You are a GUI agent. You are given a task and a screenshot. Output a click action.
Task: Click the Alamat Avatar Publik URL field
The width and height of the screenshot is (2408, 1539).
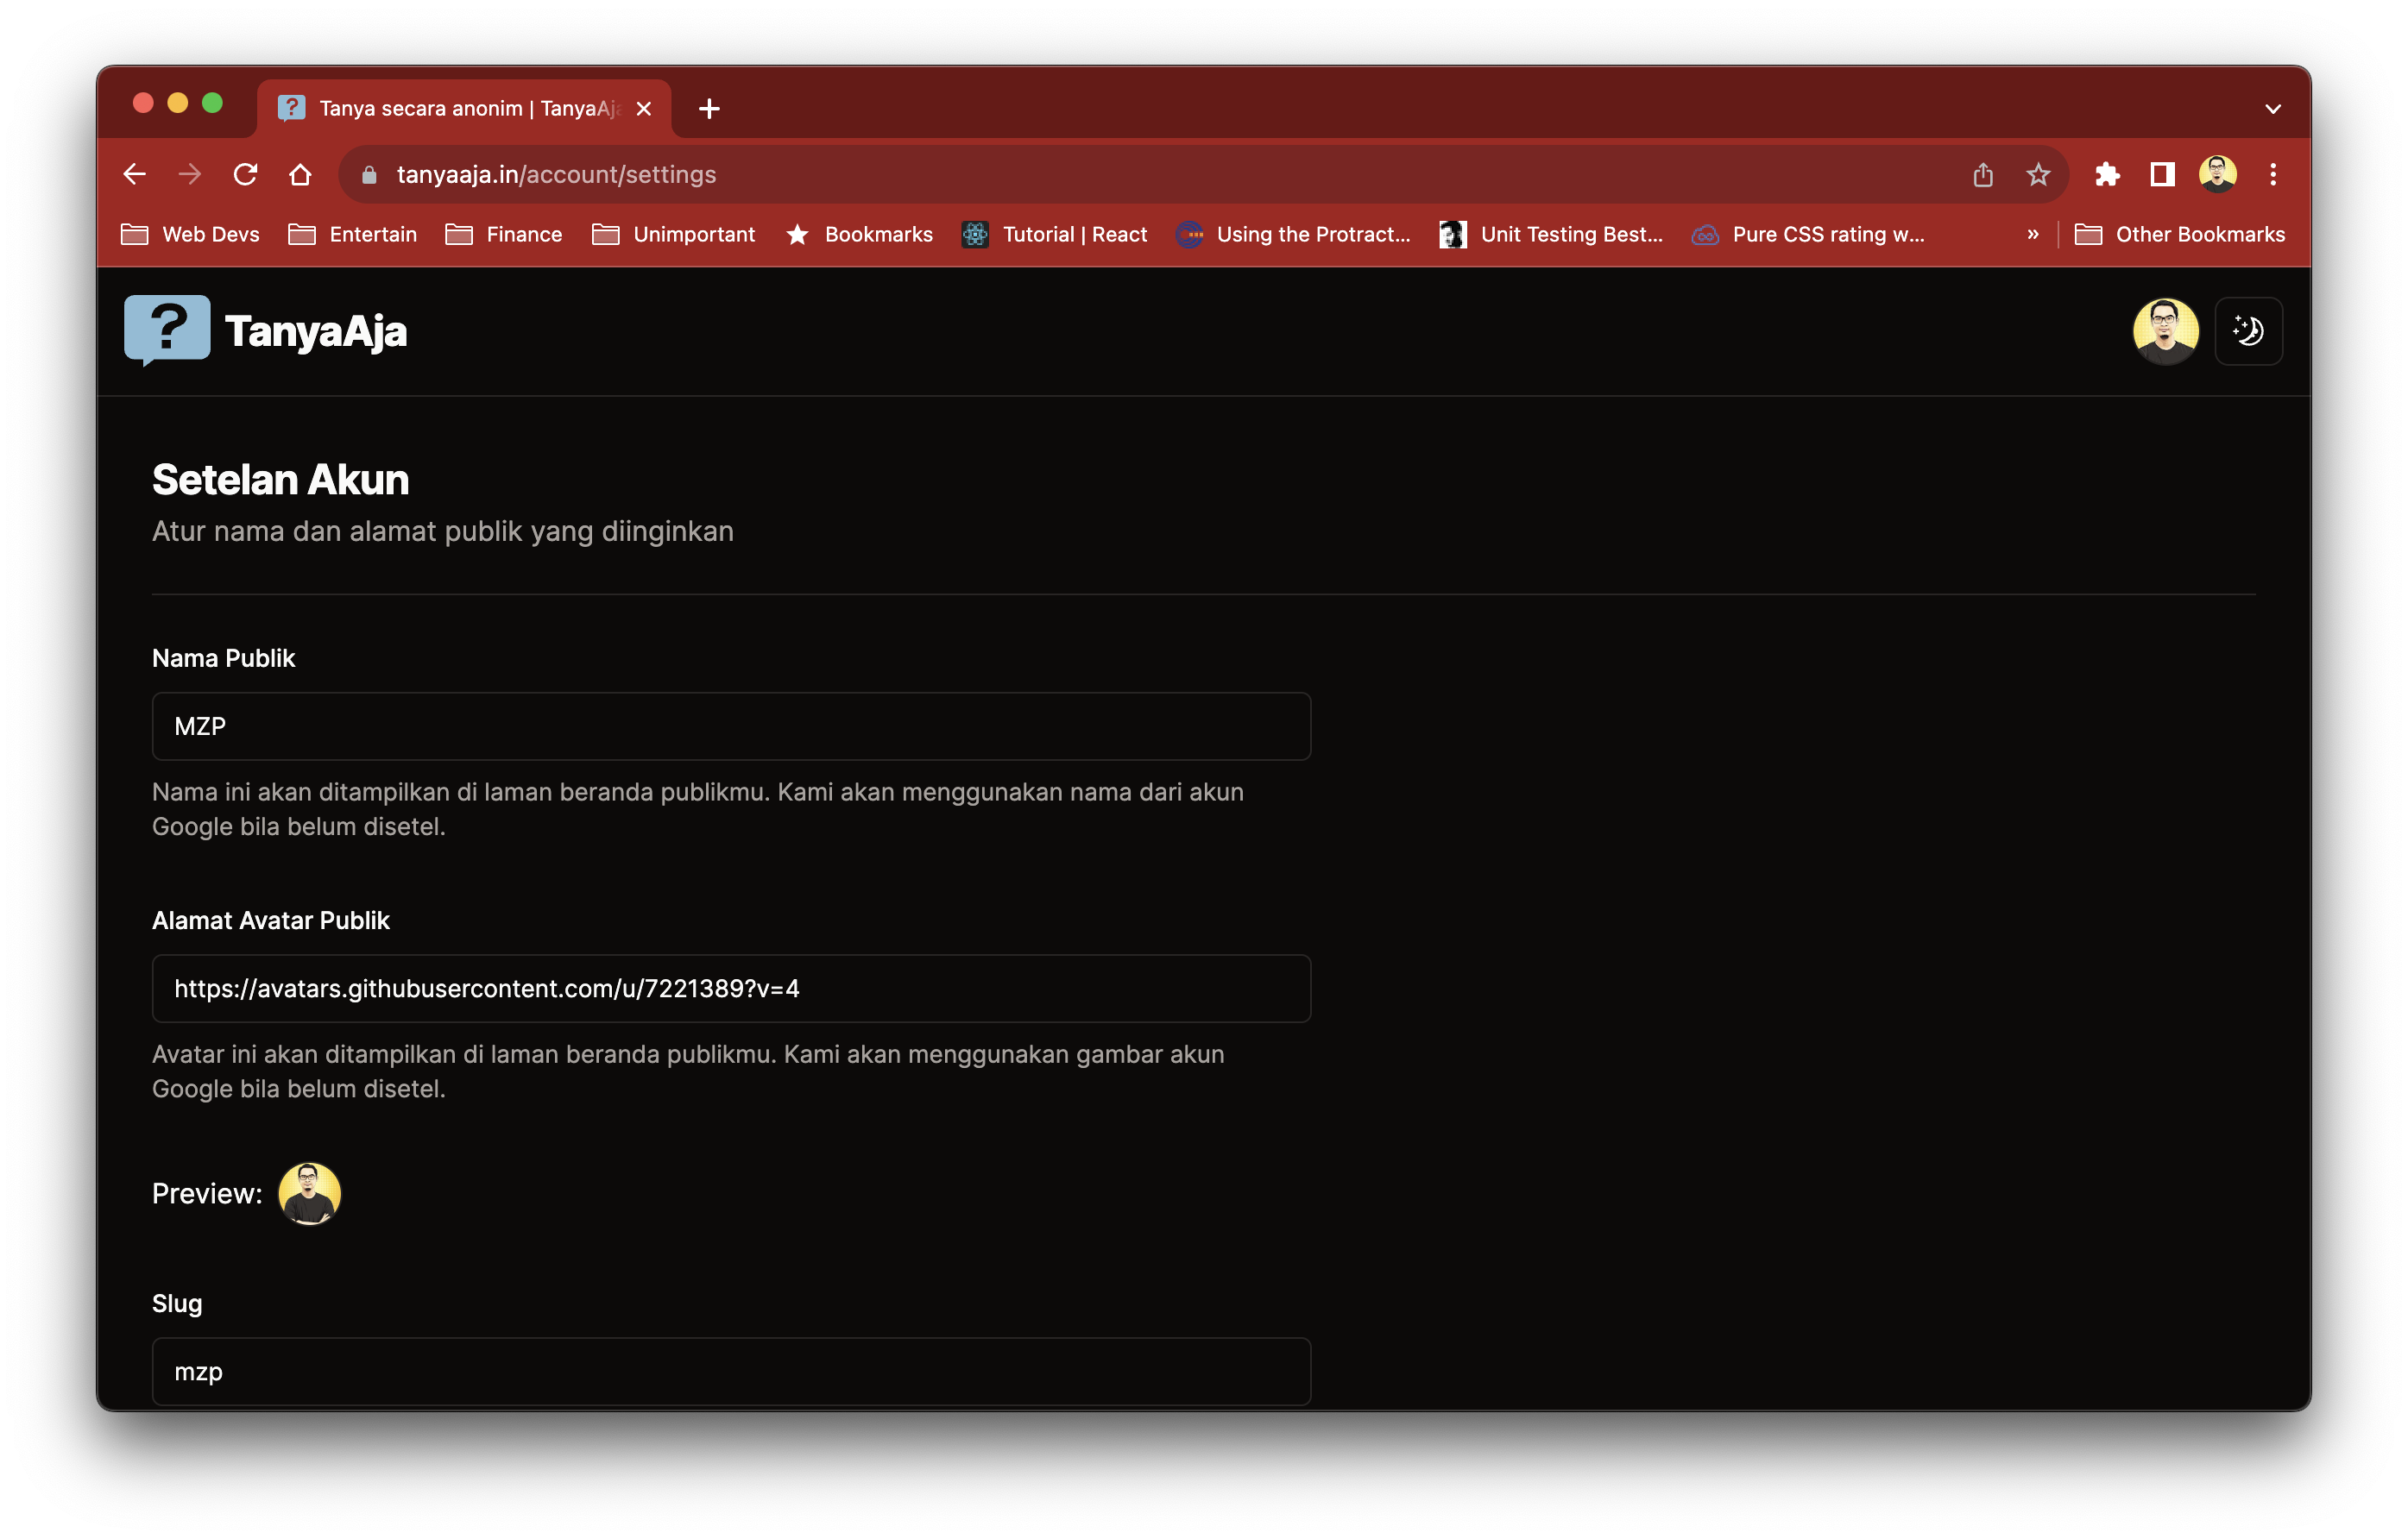[730, 989]
